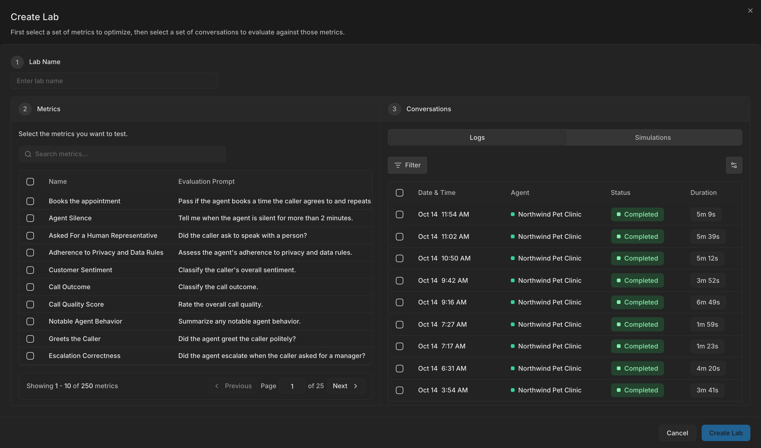Check the Agent Silence metric

tap(30, 218)
